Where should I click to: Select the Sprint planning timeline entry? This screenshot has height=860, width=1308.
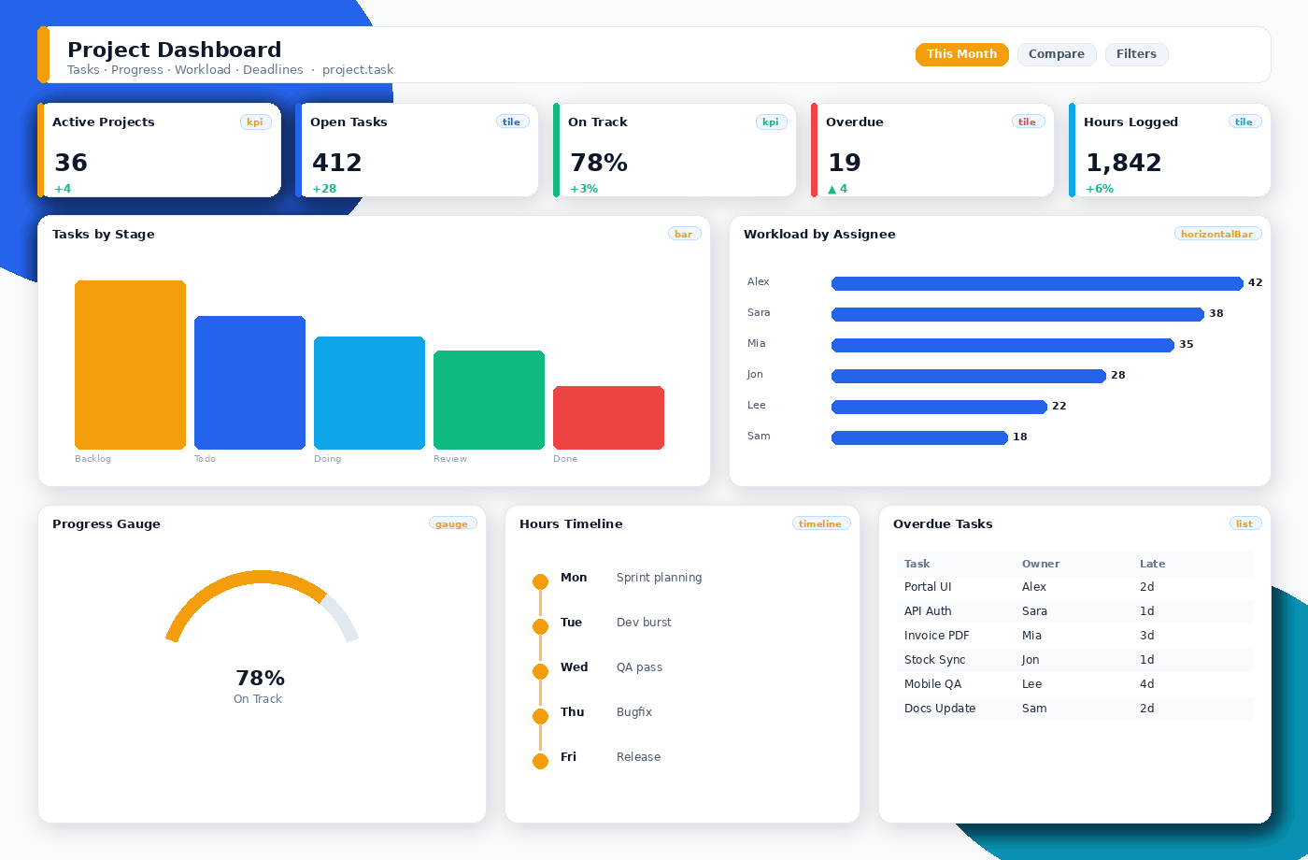click(659, 578)
